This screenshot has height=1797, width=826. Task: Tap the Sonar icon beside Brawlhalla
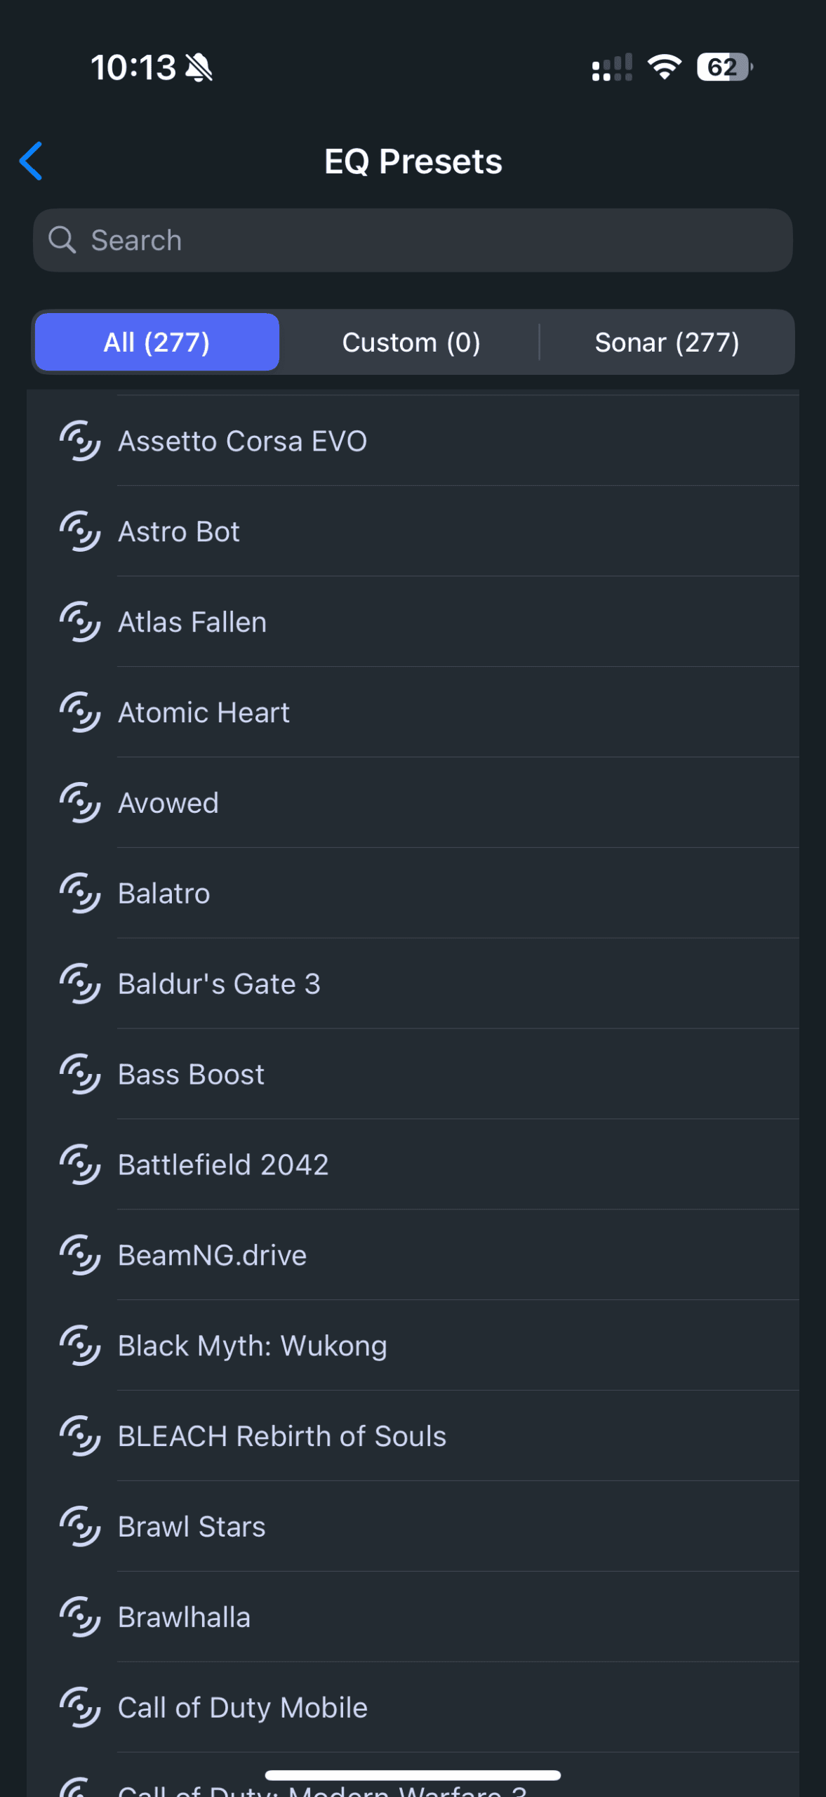(x=80, y=1617)
